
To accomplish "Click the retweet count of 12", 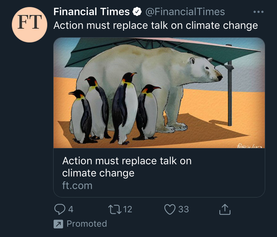I will [x=127, y=209].
